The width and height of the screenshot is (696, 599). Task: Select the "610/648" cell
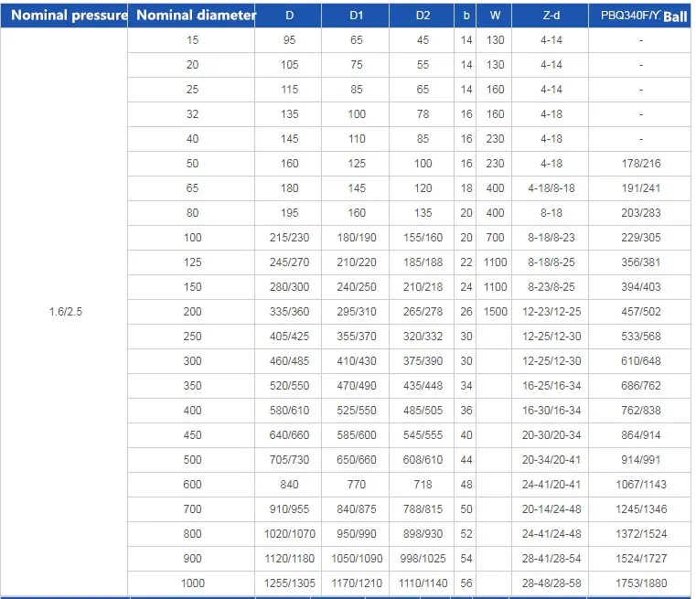click(640, 360)
